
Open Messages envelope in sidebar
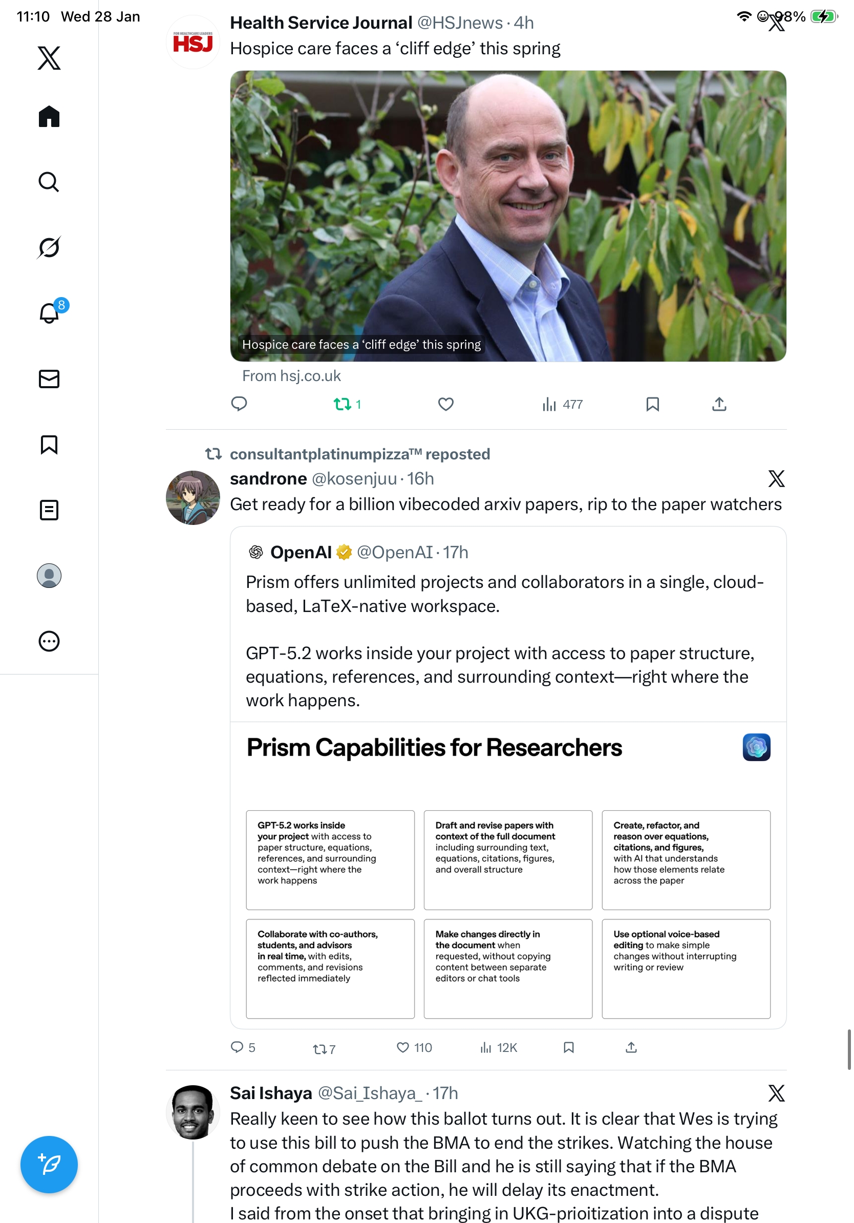(x=49, y=378)
